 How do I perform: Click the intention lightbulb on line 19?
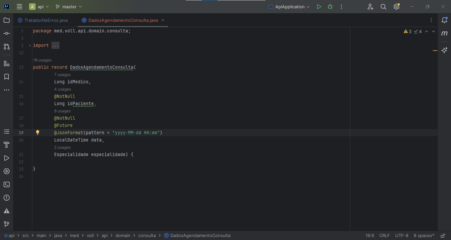pyautogui.click(x=38, y=133)
